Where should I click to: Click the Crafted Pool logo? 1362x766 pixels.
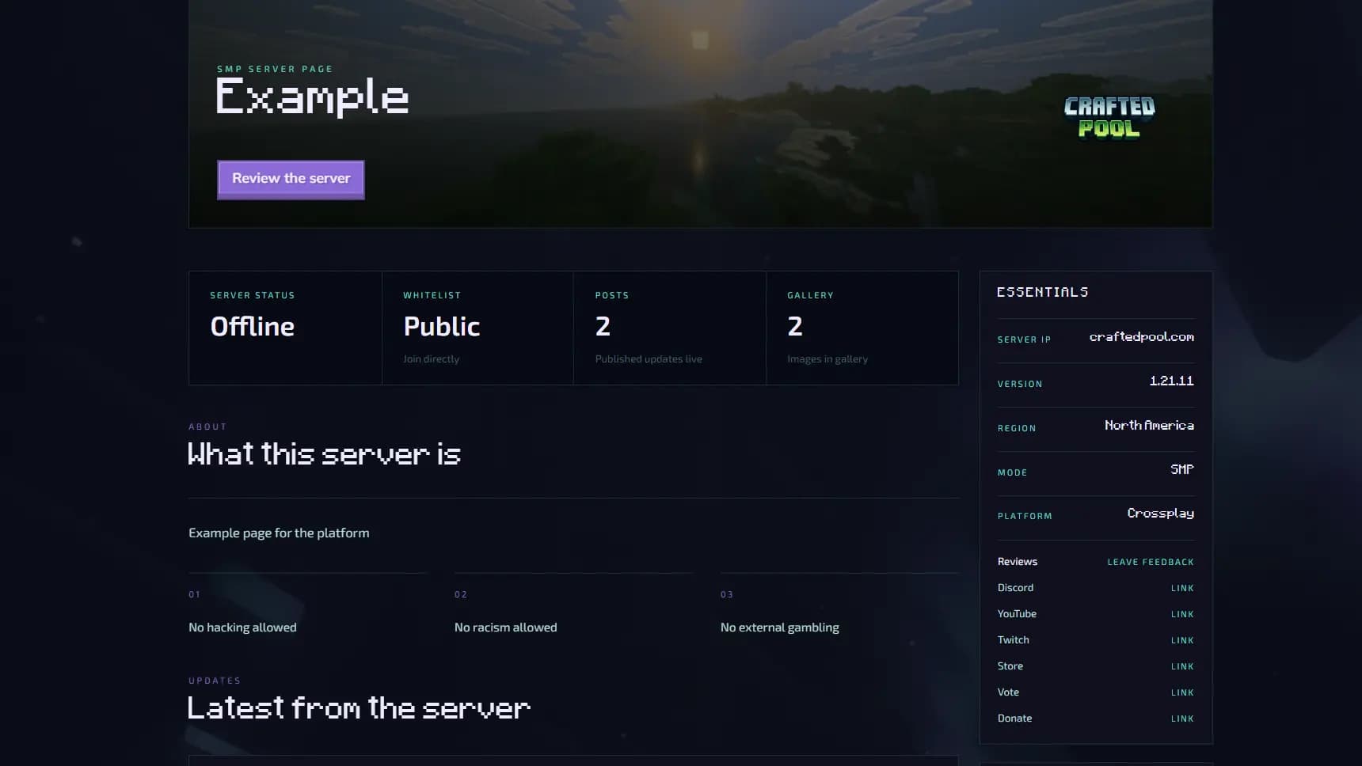coord(1109,117)
